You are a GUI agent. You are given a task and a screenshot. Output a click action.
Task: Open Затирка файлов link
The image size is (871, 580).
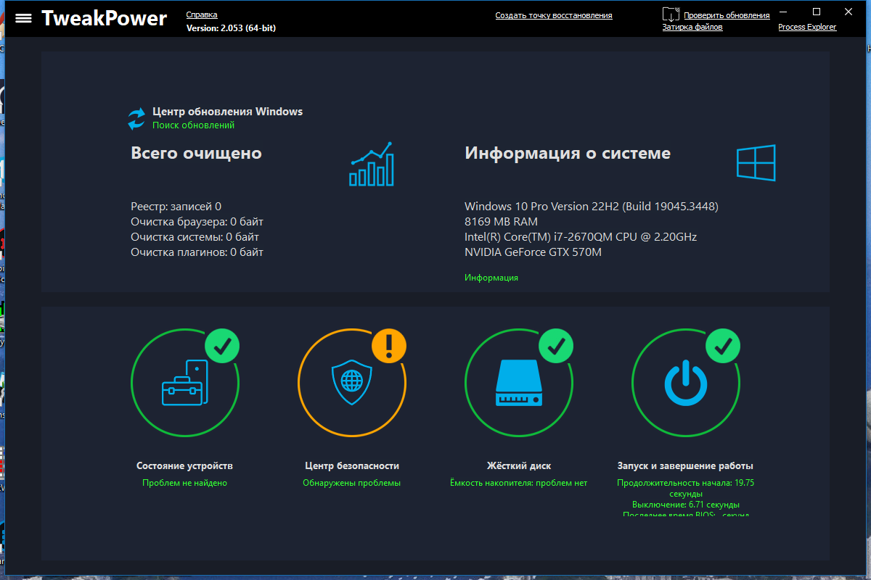692,27
